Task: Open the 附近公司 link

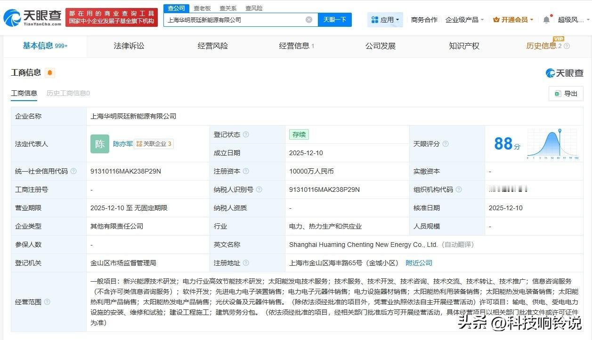Action: (x=419, y=263)
